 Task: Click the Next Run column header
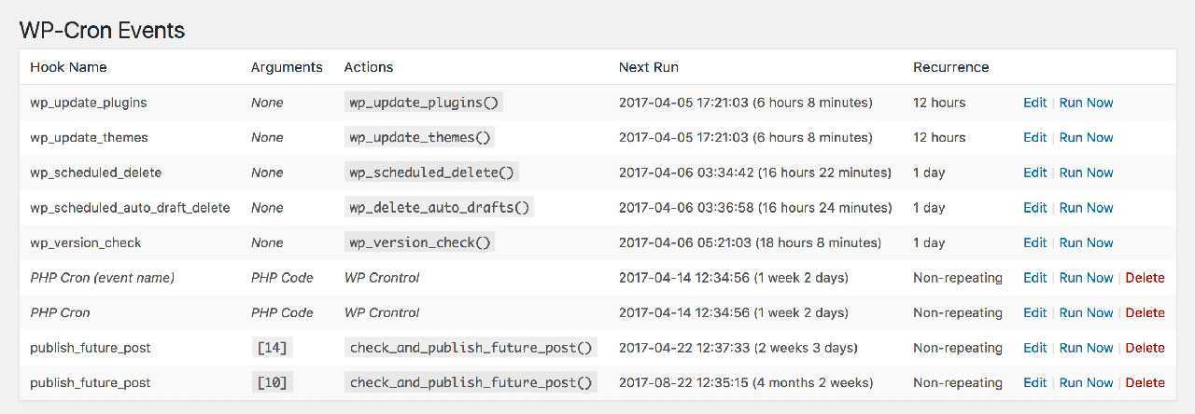click(648, 67)
